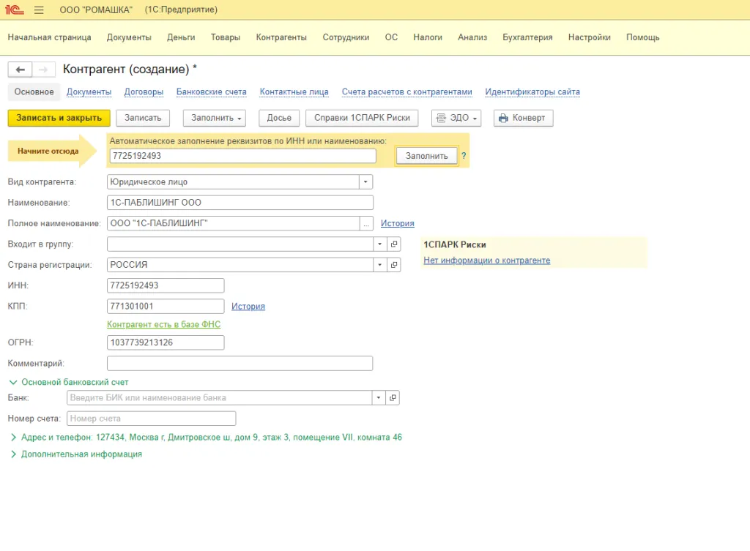Open the Контрагент есть в базе ФНС link

pyautogui.click(x=163, y=324)
